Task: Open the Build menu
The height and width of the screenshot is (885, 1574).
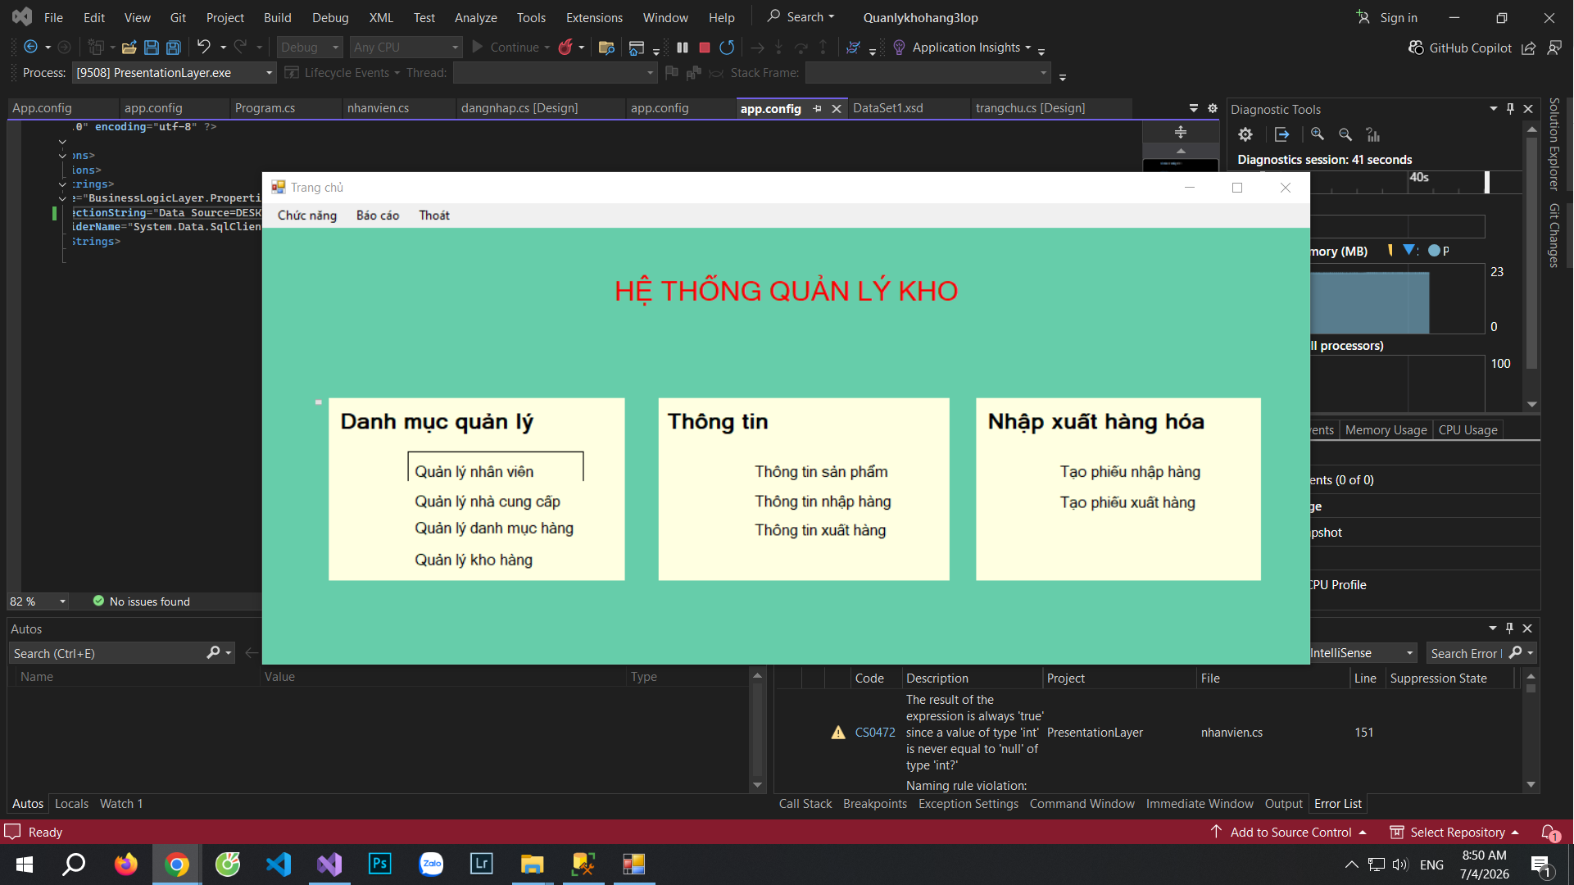Action: click(x=277, y=17)
